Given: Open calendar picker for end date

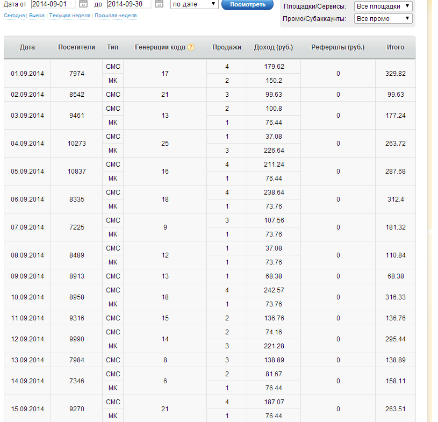Looking at the screenshot, I should tap(159, 4).
